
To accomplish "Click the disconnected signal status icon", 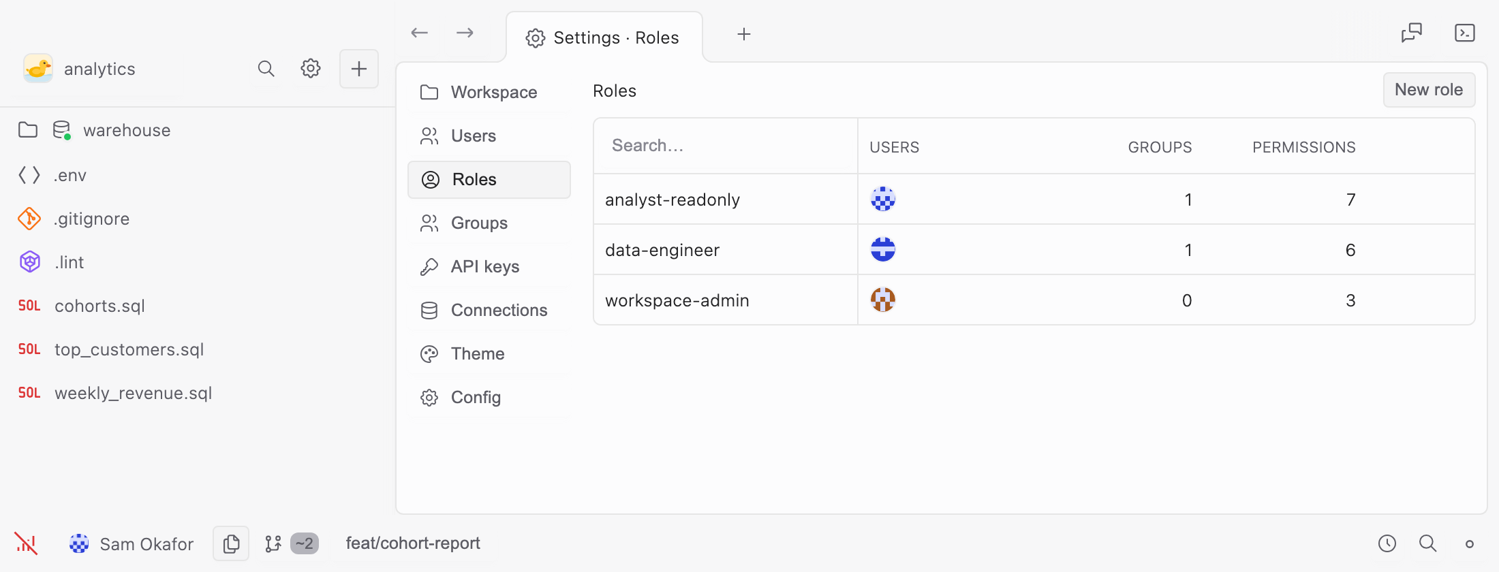I will coord(26,543).
